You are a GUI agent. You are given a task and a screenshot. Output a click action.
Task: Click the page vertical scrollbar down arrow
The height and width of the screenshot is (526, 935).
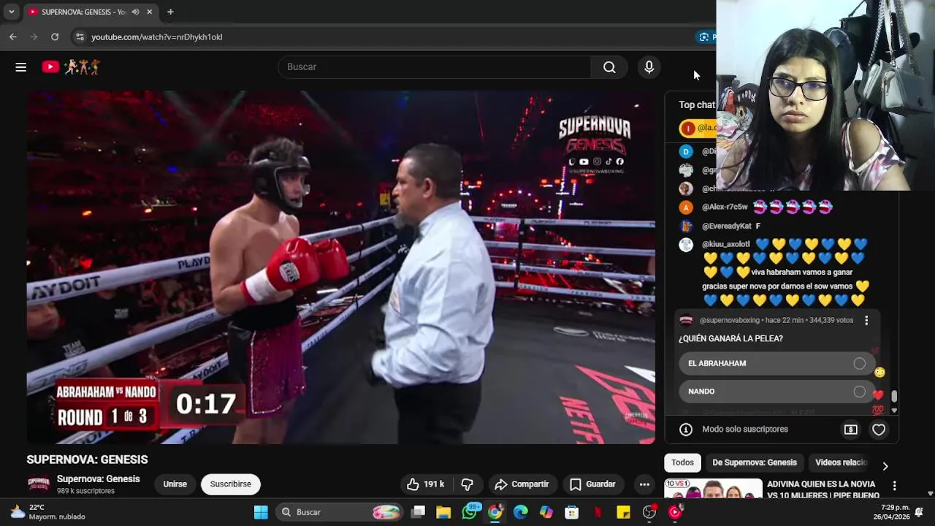point(930,493)
